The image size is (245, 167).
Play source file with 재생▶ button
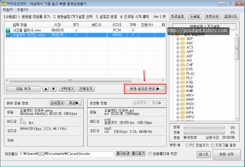[x=74, y=103]
